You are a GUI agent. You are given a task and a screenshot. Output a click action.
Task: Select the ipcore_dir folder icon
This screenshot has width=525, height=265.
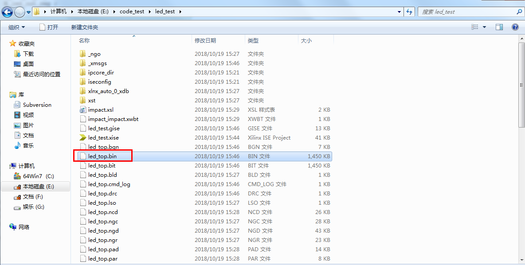click(83, 72)
